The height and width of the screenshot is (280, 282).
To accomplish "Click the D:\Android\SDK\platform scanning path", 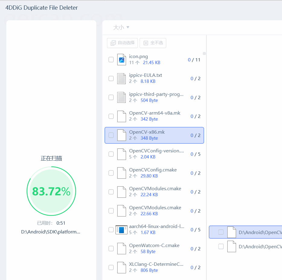I will [x=51, y=232].
